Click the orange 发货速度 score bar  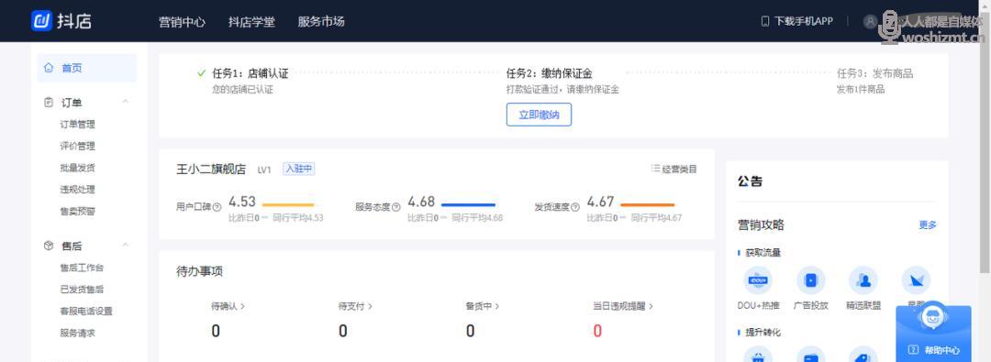click(647, 204)
